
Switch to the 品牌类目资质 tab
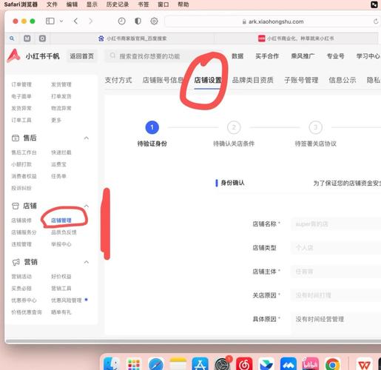point(253,80)
